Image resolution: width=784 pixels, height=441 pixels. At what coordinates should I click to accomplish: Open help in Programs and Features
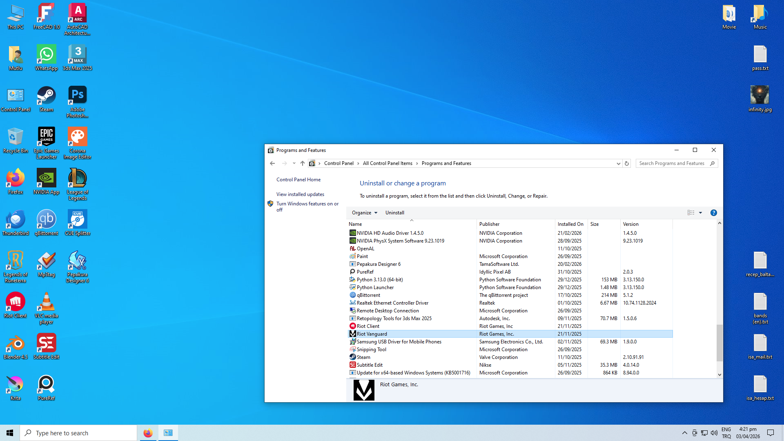[x=713, y=213]
